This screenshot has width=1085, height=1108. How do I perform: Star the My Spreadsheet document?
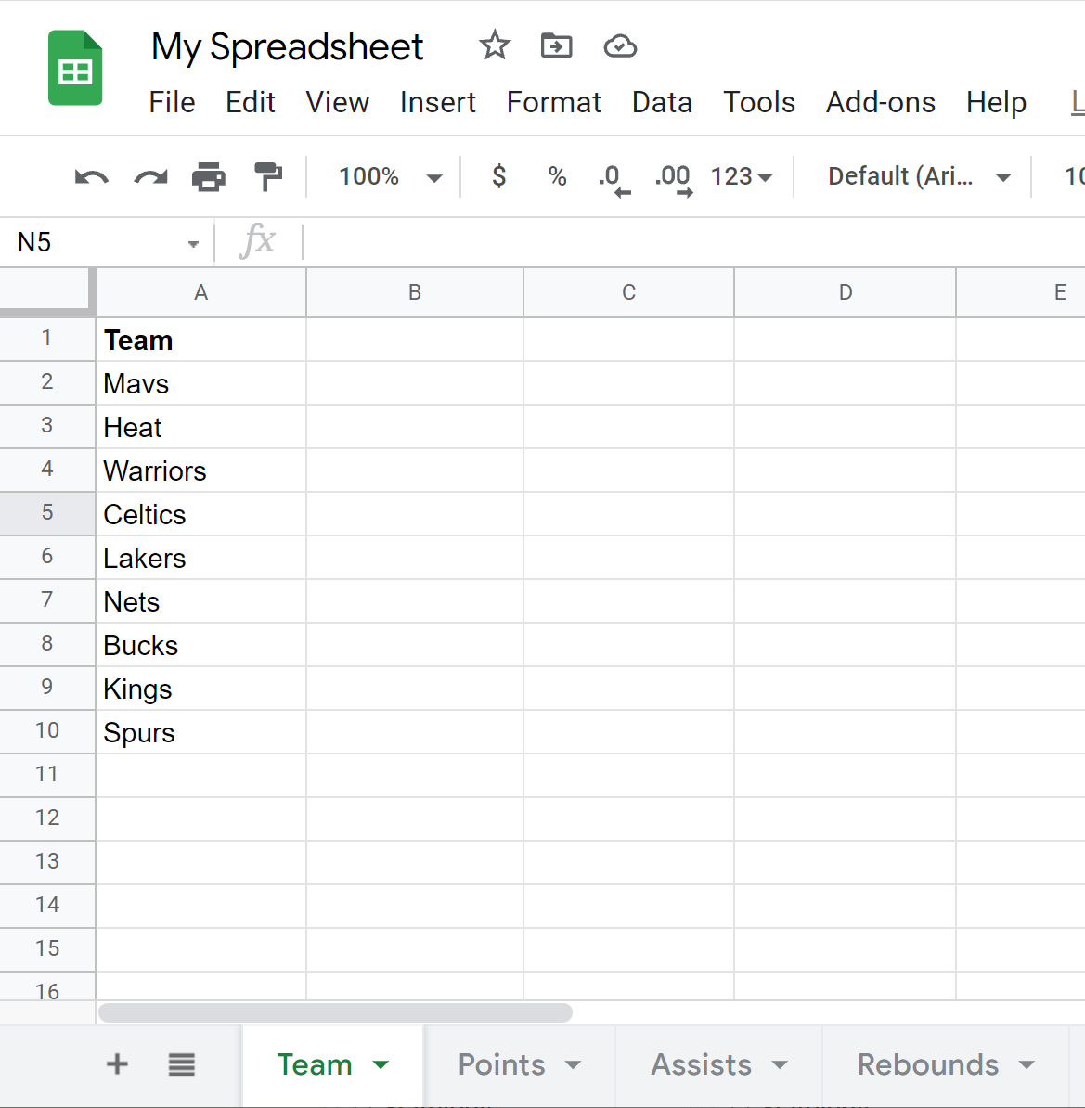click(495, 45)
